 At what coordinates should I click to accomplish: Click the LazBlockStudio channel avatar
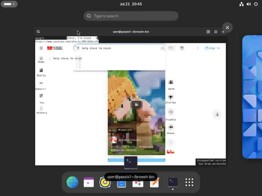(114, 140)
